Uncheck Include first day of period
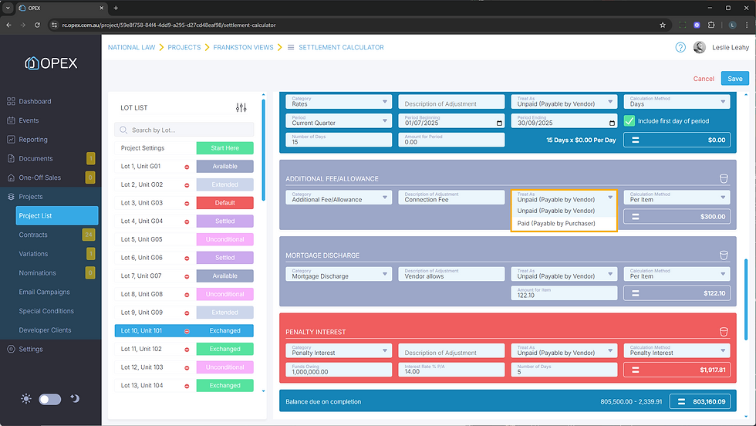 click(629, 121)
